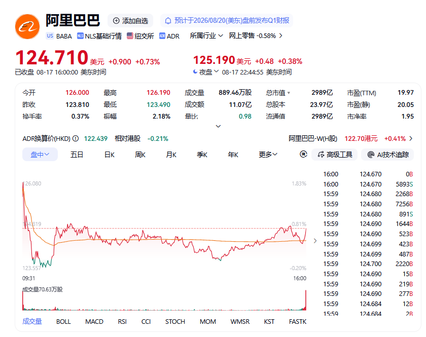Click the info icon beside ADR换算价(HKD)
426x337 pixels.
point(76,139)
